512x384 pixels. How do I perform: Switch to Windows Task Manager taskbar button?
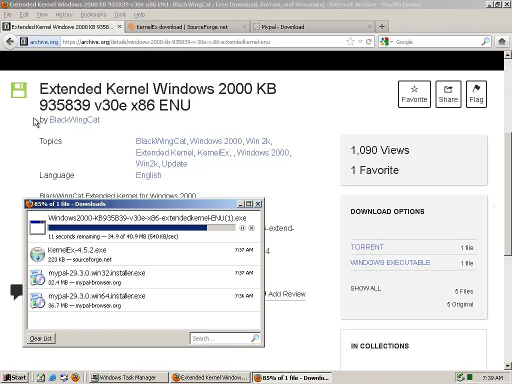coord(128,377)
